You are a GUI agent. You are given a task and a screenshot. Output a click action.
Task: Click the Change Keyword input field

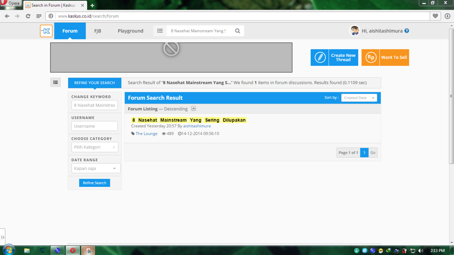click(x=94, y=105)
